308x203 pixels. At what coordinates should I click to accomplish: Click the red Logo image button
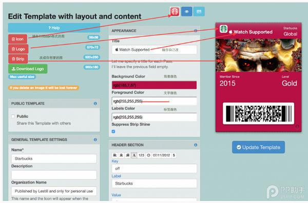tap(18, 49)
